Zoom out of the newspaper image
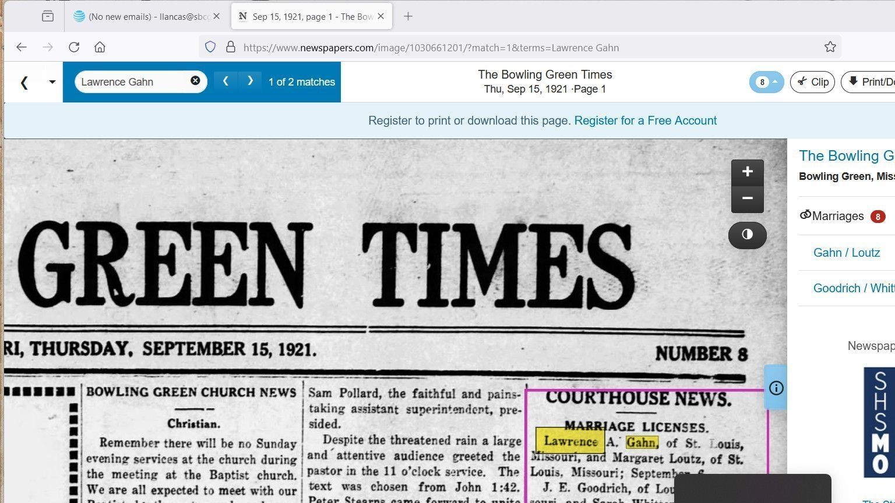This screenshot has height=503, width=895. click(x=748, y=199)
